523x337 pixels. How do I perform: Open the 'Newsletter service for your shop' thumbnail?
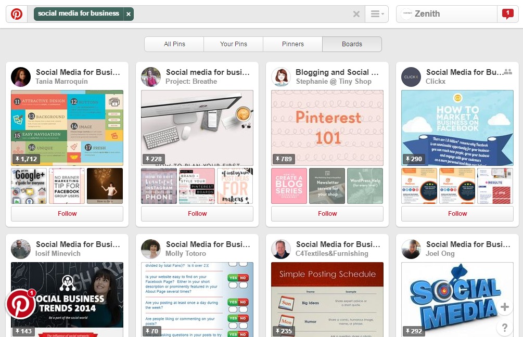(x=327, y=186)
